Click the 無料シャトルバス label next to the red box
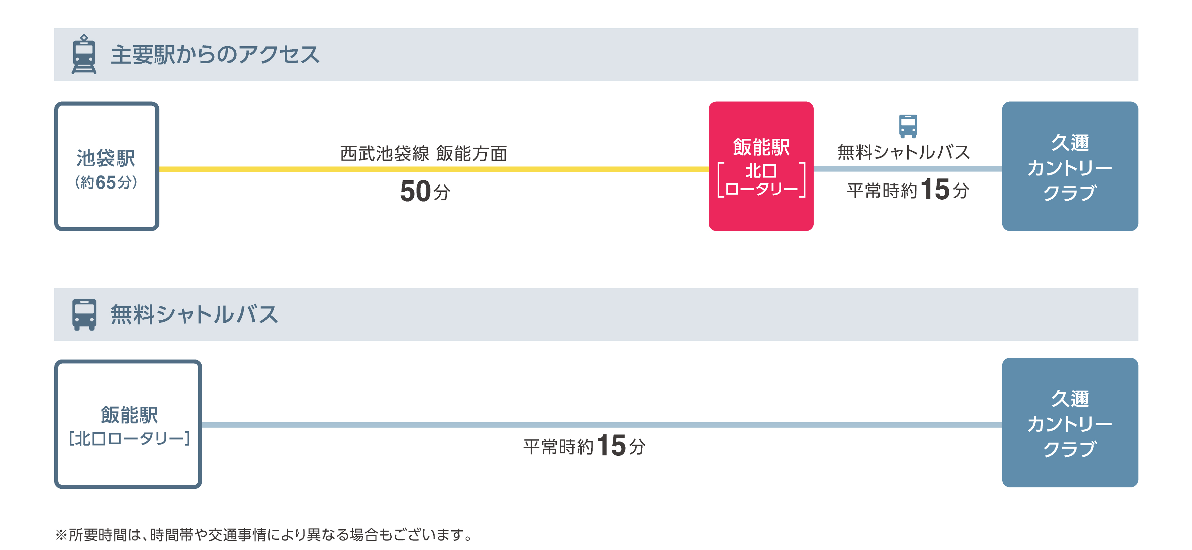This screenshot has width=1192, height=550. coord(903,152)
